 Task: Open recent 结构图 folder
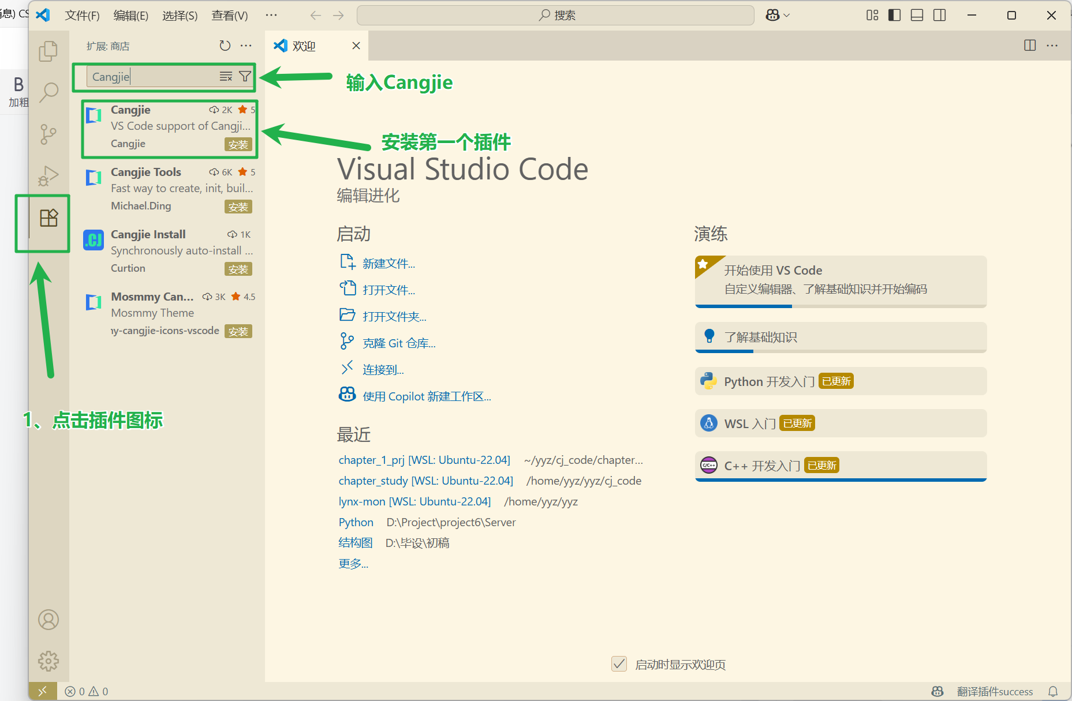(x=356, y=543)
